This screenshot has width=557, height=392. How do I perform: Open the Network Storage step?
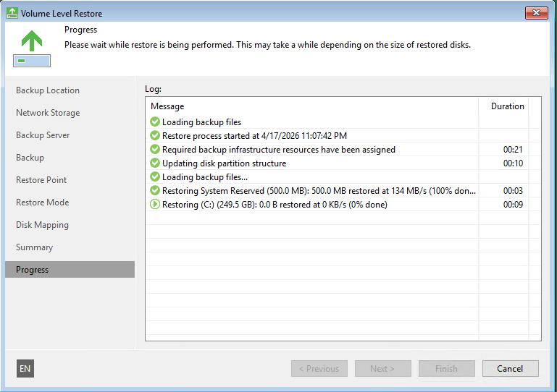(x=48, y=113)
